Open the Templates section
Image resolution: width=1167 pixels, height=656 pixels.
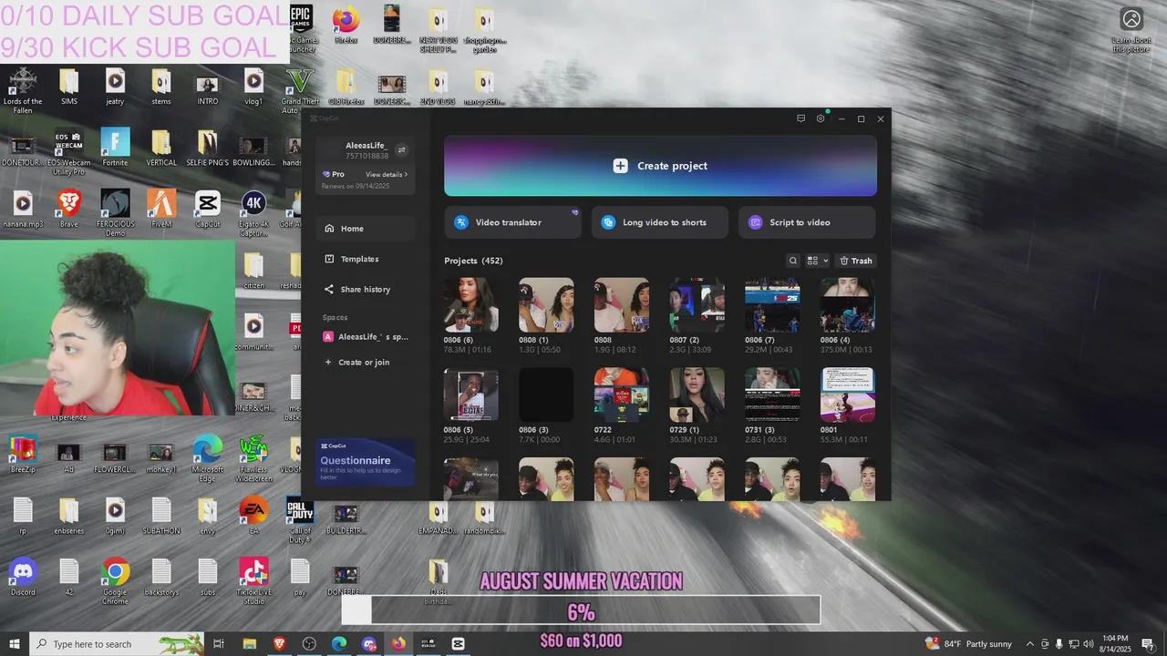[366, 259]
